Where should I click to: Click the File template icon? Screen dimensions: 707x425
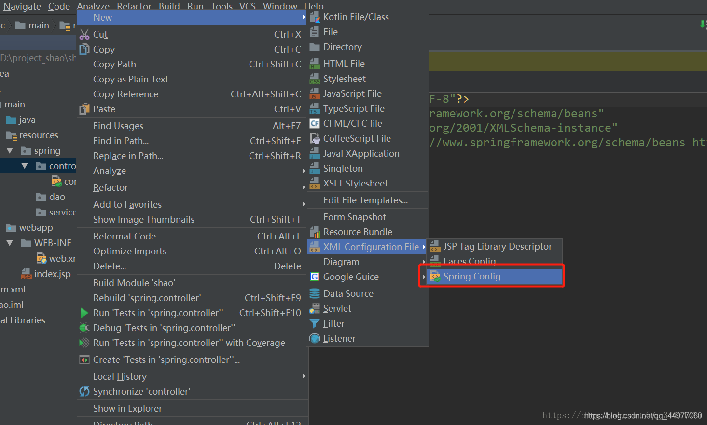314,32
